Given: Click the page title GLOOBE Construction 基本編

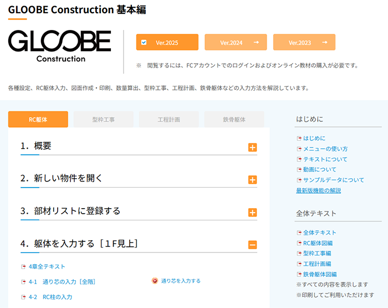Looking at the screenshot, I should click(77, 9).
